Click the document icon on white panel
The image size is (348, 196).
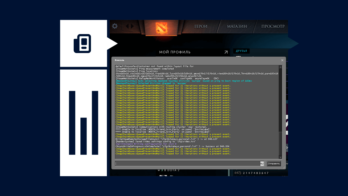point(82,43)
